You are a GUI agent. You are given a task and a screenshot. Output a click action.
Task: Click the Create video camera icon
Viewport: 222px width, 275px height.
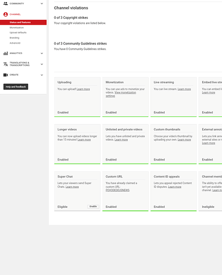click(x=6, y=75)
